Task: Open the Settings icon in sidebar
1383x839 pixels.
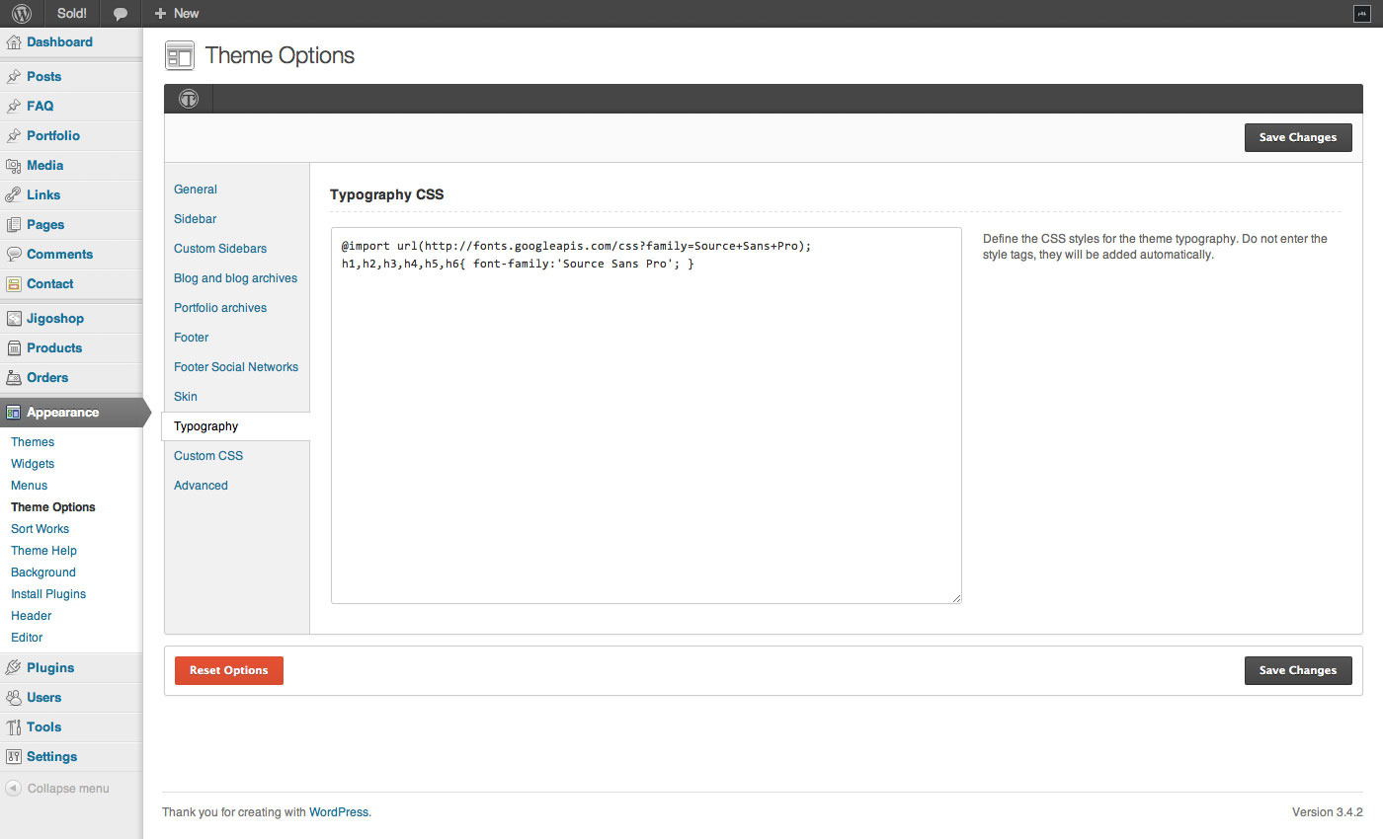Action: (x=14, y=757)
